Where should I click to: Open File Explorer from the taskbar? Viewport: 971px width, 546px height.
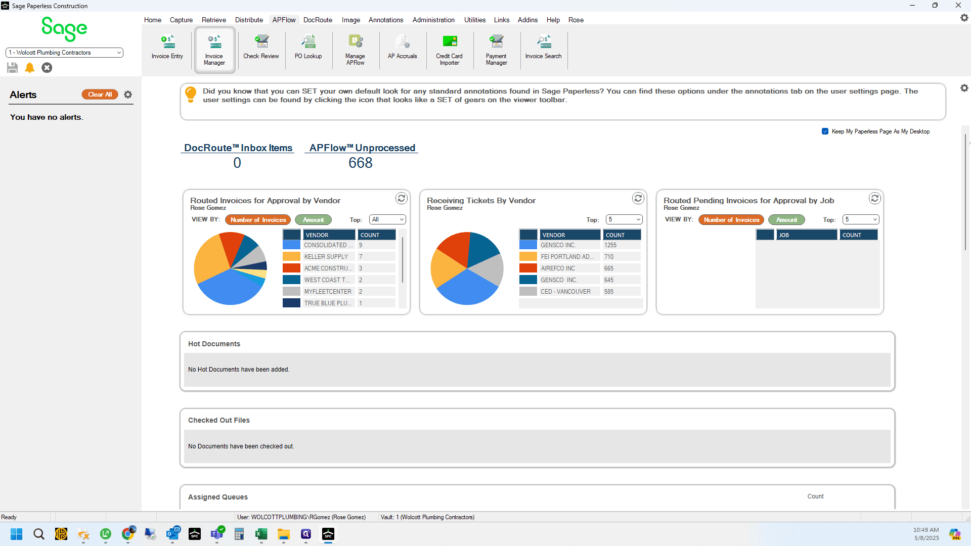pos(284,534)
